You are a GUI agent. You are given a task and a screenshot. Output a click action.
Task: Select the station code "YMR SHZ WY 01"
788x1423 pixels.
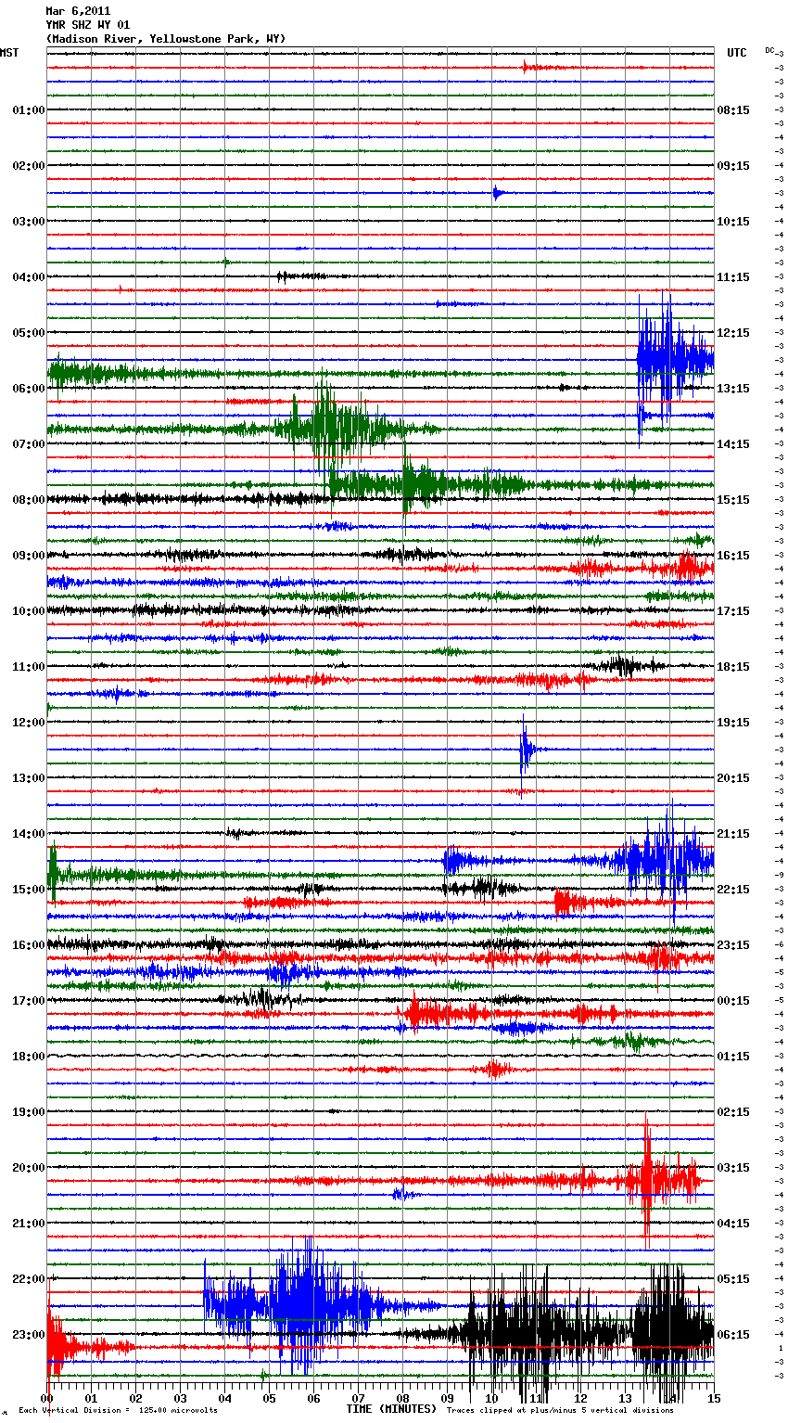88,25
